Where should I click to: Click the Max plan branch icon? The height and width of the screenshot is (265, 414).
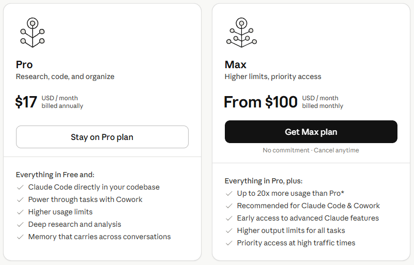tap(241, 33)
